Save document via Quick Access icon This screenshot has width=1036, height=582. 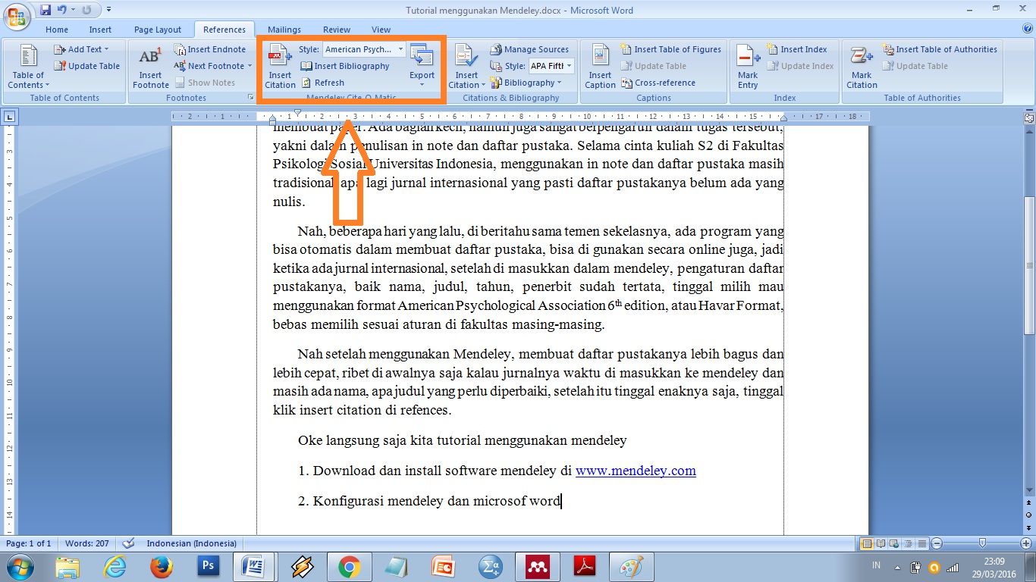point(46,10)
